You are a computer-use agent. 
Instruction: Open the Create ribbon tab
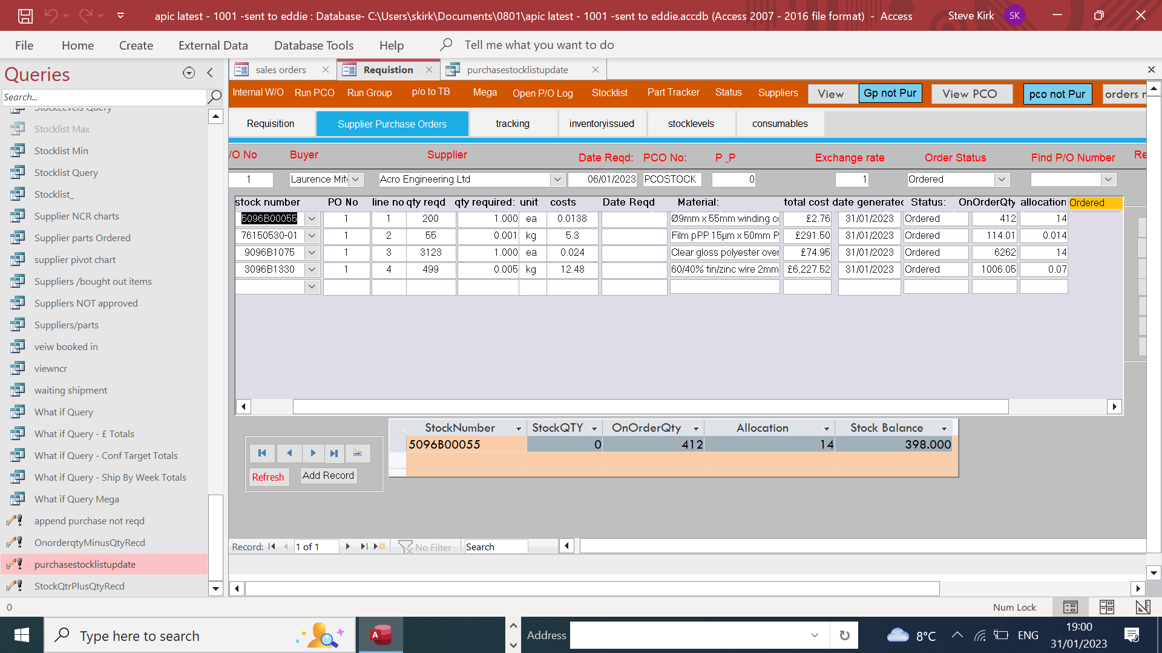pos(136,45)
